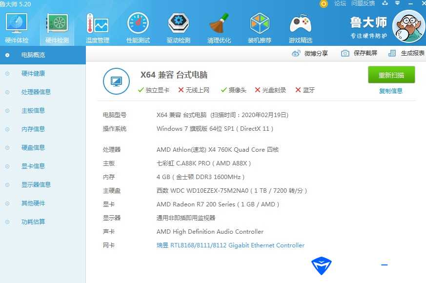Click the 独立显卡 check status
Viewport: 426px width, 283px height.
pos(154,90)
